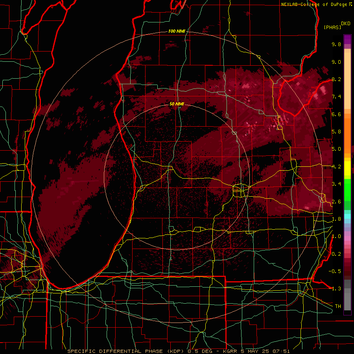Viewport: 354px width, 354px height.
Task: Click the 5.0 value on the color scale
Action: tap(336, 149)
